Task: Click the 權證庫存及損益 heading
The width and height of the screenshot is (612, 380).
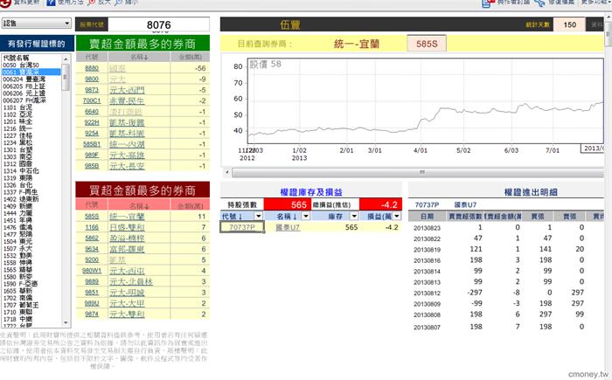Action: (x=311, y=192)
